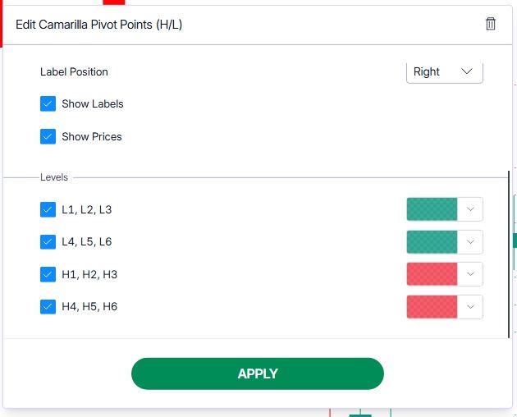This screenshot has height=417, width=517.
Task: Open color dropdown chevron for H1, H2, H3
Action: (x=470, y=274)
